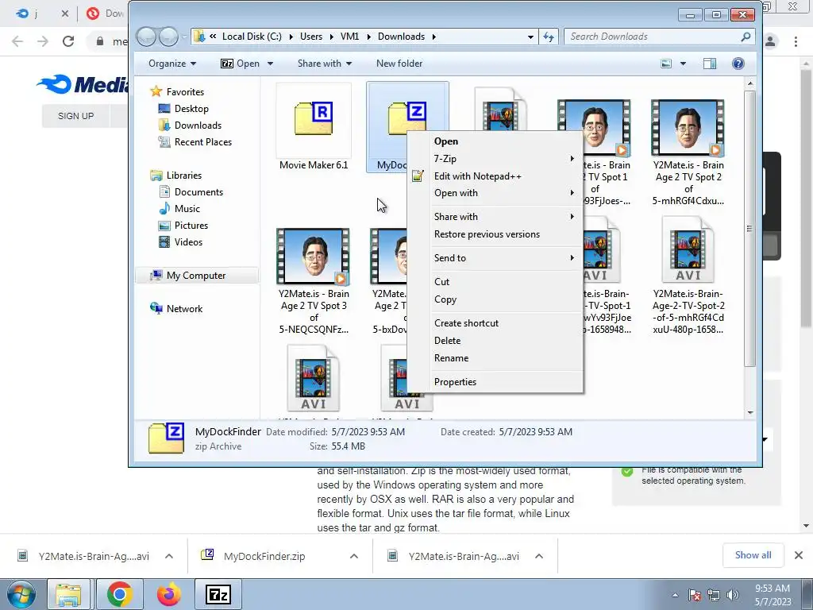Screen dimensions: 813x610
Task: Toggle the preview pane icon
Action: click(x=710, y=64)
